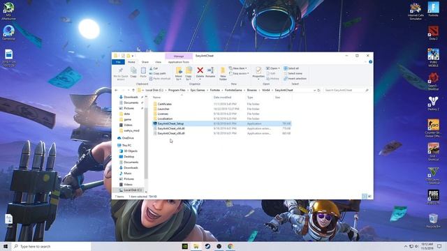Click Invert selection in the ribbon
447x251 pixels.
[x=295, y=79]
